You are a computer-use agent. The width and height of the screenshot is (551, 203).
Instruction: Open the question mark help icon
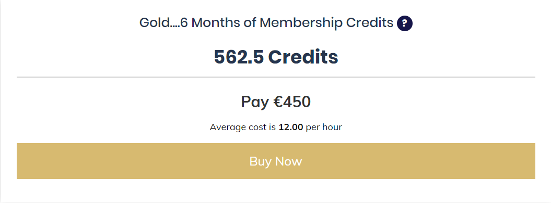(404, 23)
